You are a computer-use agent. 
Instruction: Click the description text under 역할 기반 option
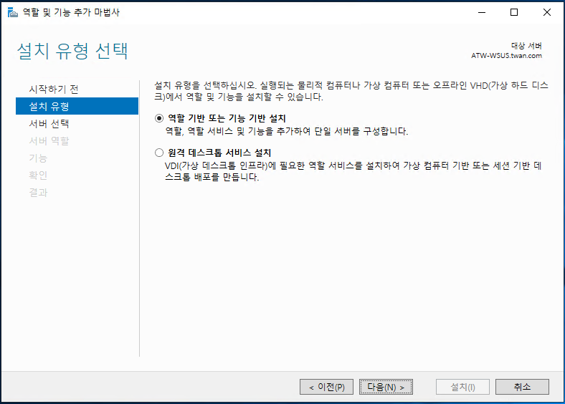[287, 131]
